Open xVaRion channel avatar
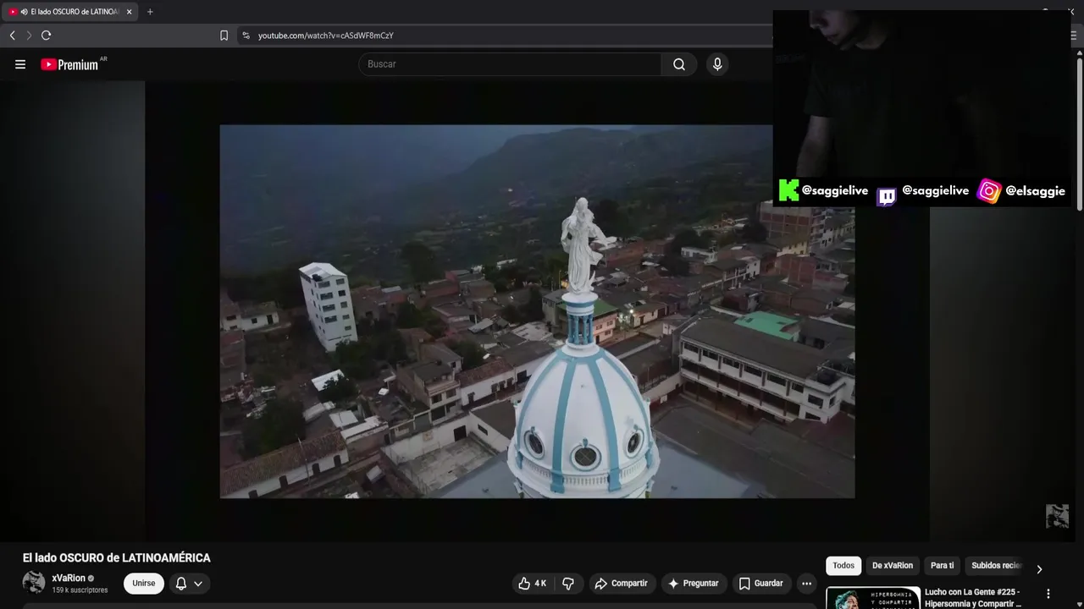This screenshot has width=1084, height=609. point(34,583)
